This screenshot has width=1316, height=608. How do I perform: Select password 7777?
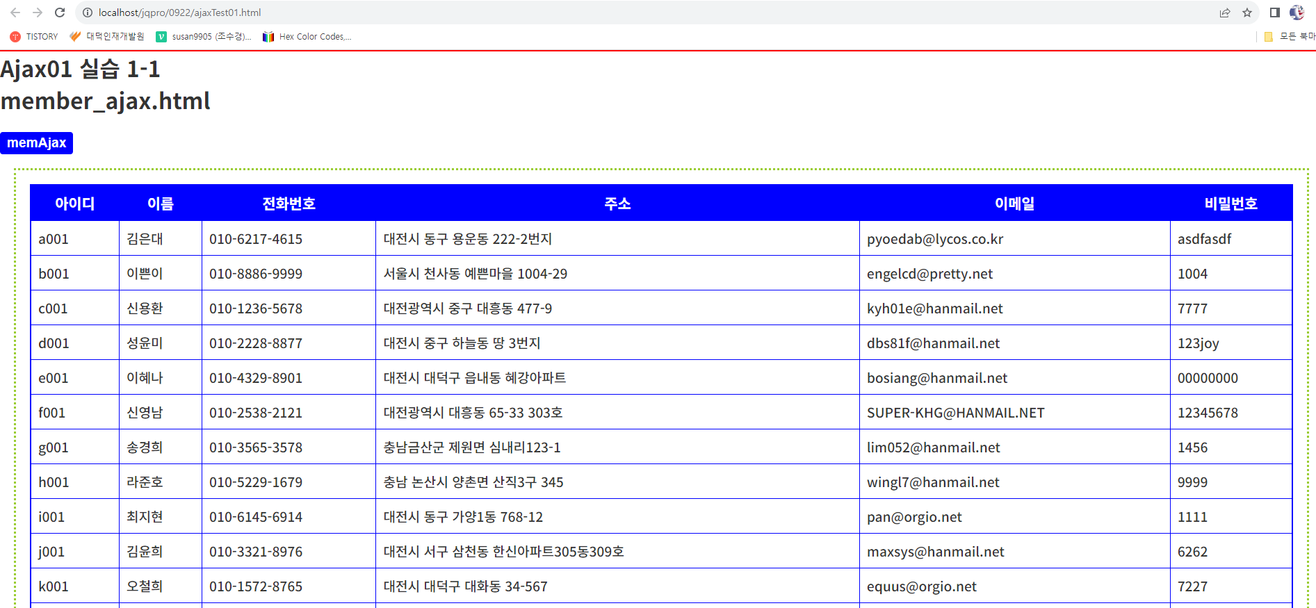pyautogui.click(x=1192, y=309)
